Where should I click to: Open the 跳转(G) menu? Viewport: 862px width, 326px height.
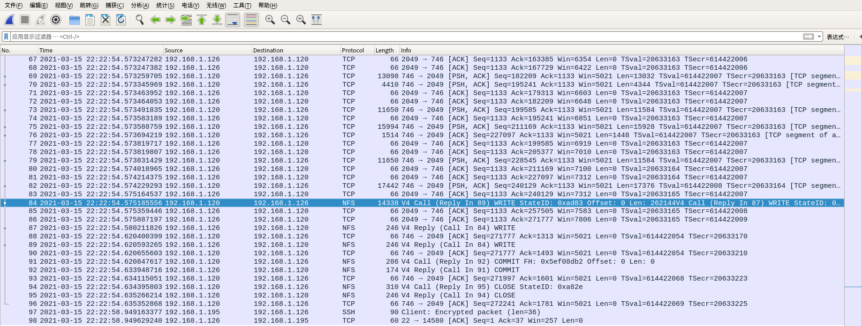coord(89,5)
